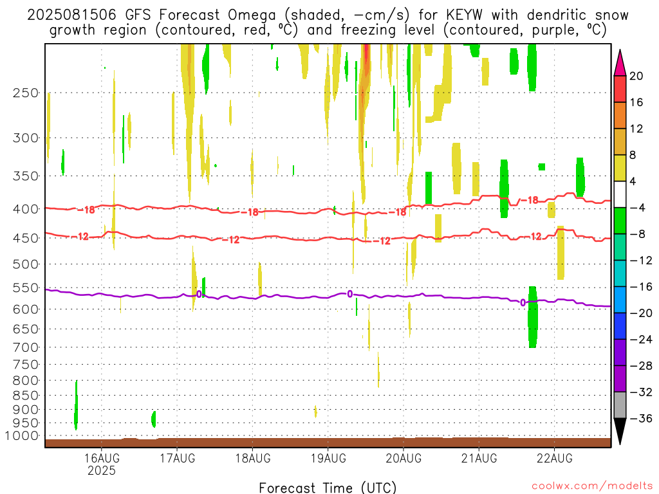The width and height of the screenshot is (659, 494).
Task: Select the 900 pressure axis label
Action: click(26, 409)
